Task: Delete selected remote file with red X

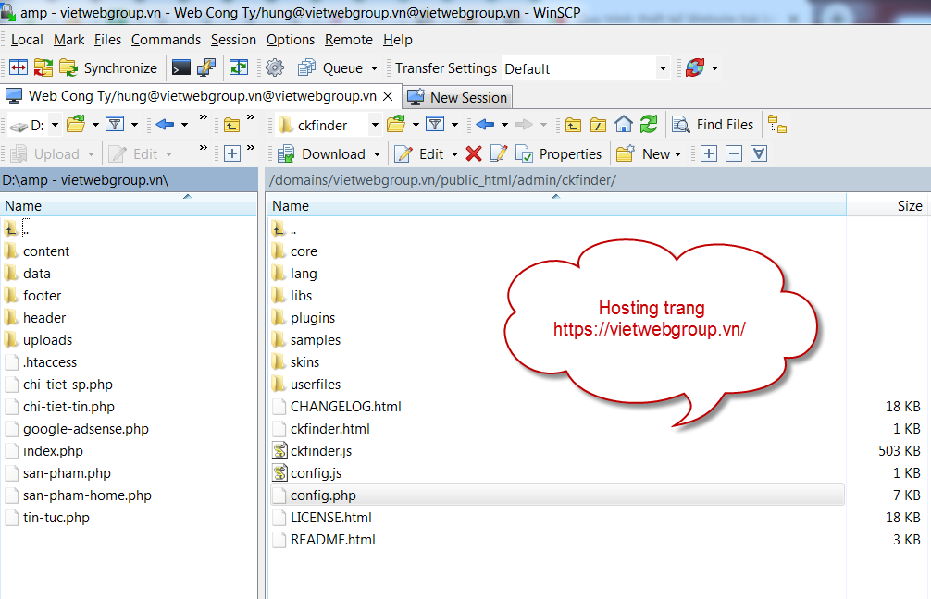Action: [x=474, y=154]
